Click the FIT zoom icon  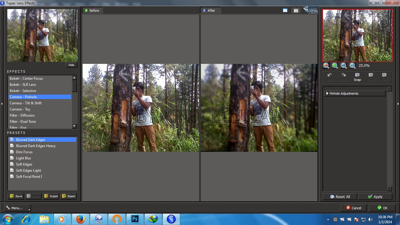point(343,66)
